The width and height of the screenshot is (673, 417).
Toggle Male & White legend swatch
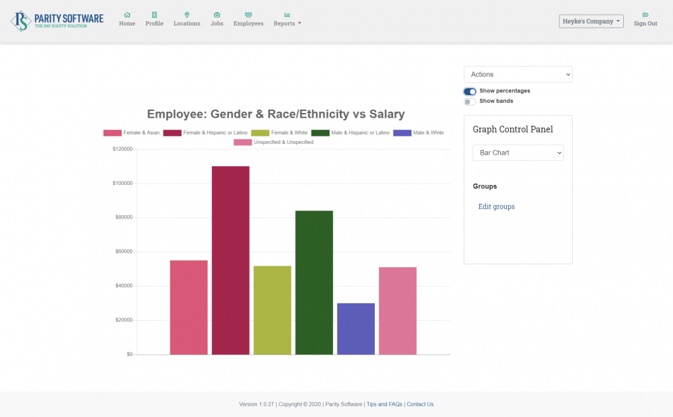click(x=402, y=133)
